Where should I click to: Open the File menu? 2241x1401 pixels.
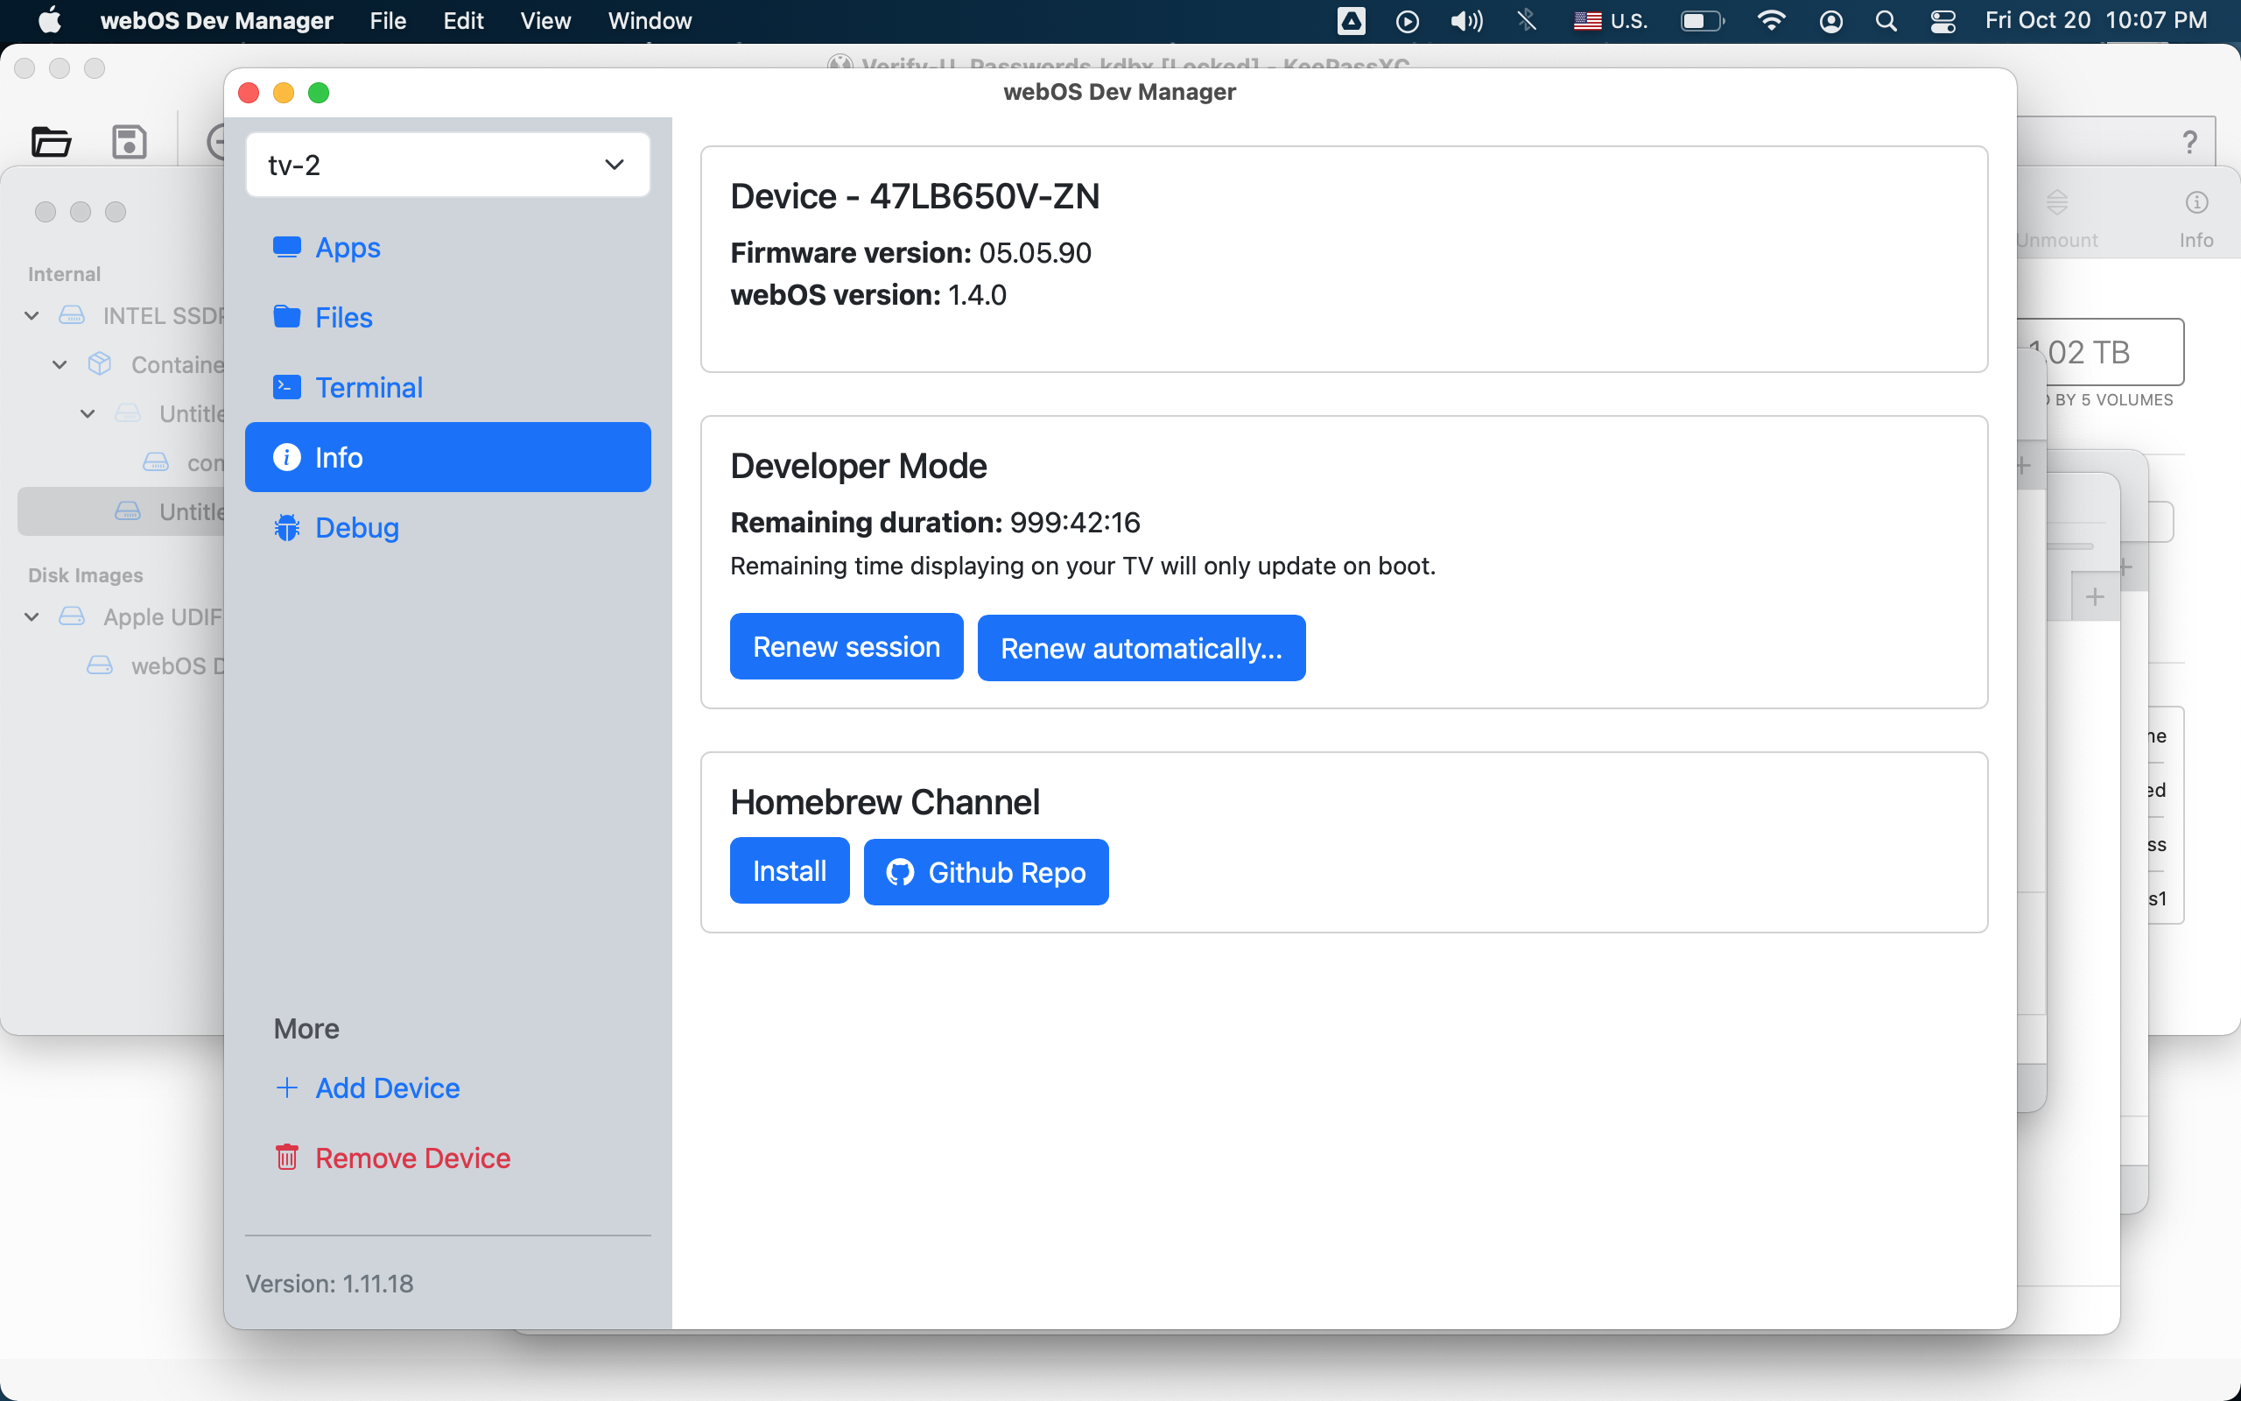pyautogui.click(x=387, y=20)
